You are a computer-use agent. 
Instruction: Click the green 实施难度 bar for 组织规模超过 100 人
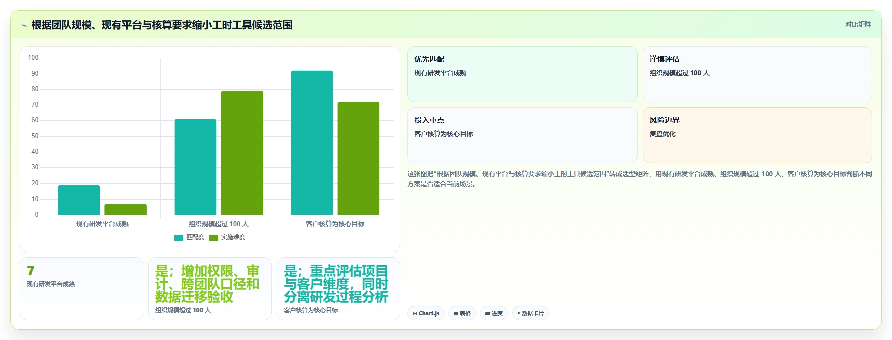point(242,153)
